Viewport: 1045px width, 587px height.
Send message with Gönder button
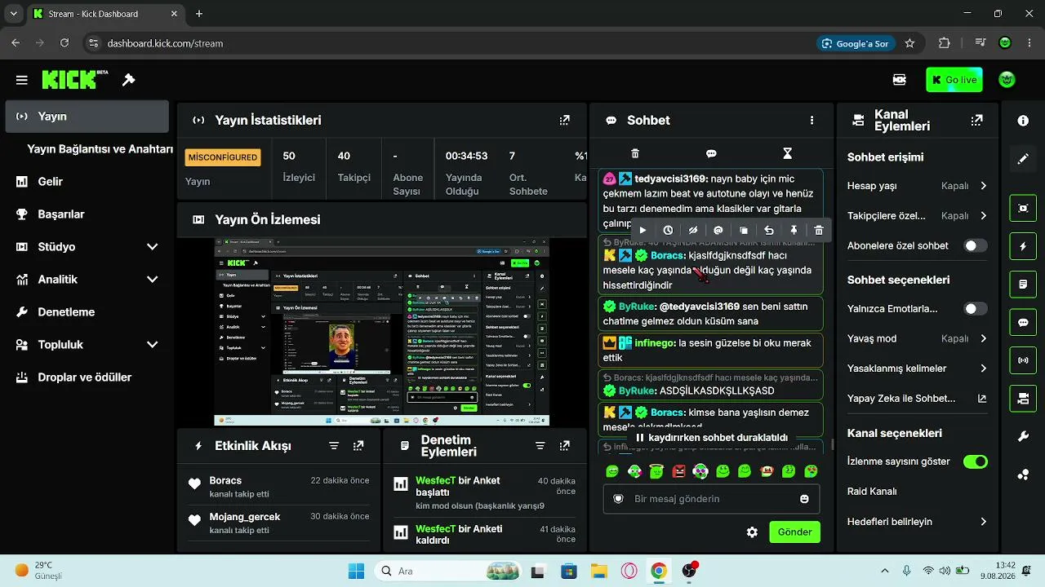coord(794,532)
